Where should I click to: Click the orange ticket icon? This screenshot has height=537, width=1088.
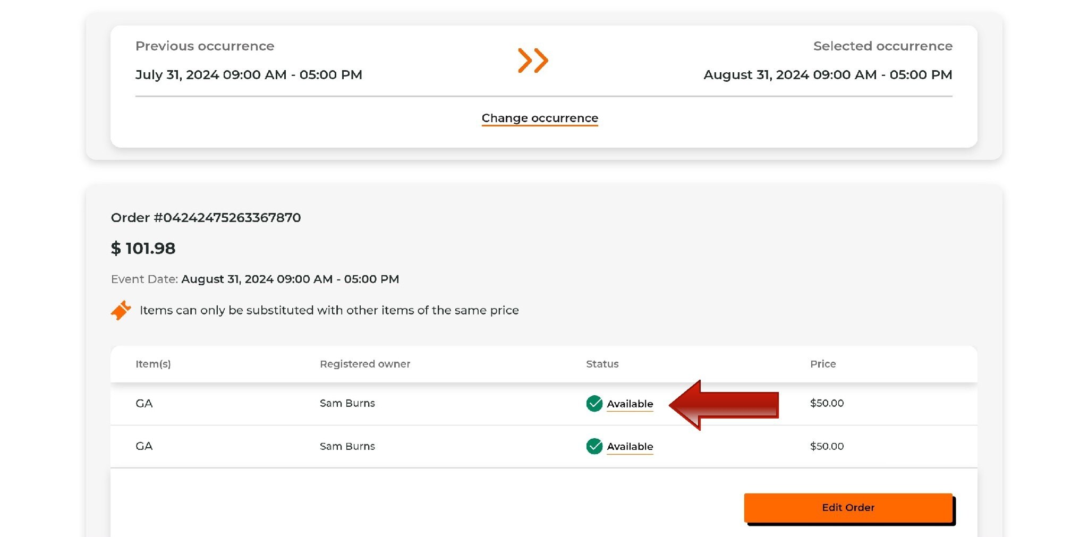click(x=121, y=310)
